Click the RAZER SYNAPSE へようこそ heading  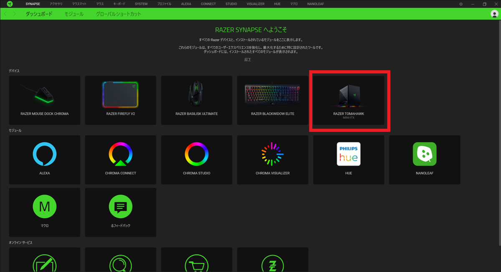[251, 30]
